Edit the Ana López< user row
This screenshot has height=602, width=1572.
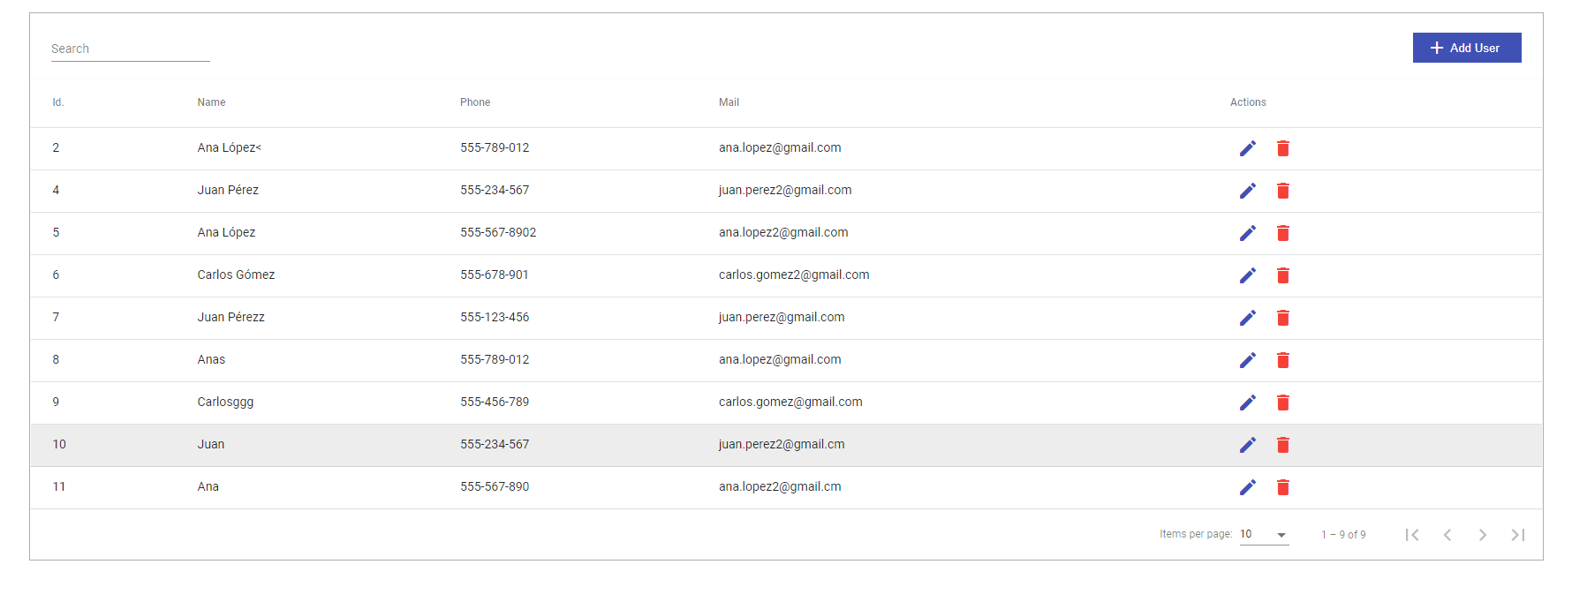pos(1247,148)
